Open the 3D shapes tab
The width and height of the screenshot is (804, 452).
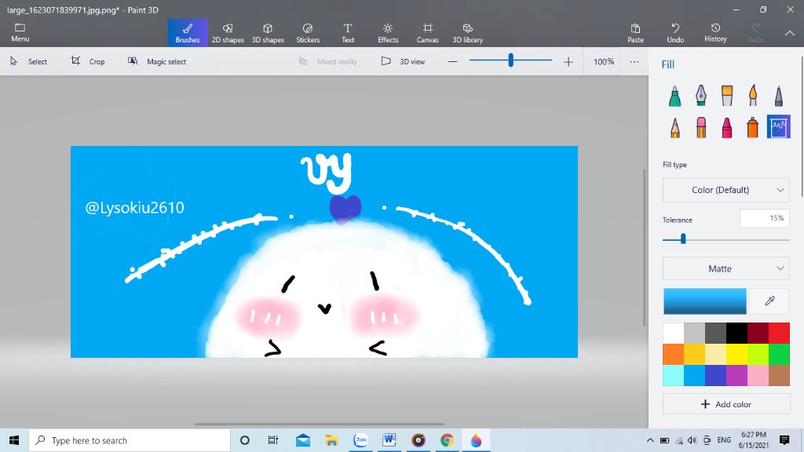(268, 33)
